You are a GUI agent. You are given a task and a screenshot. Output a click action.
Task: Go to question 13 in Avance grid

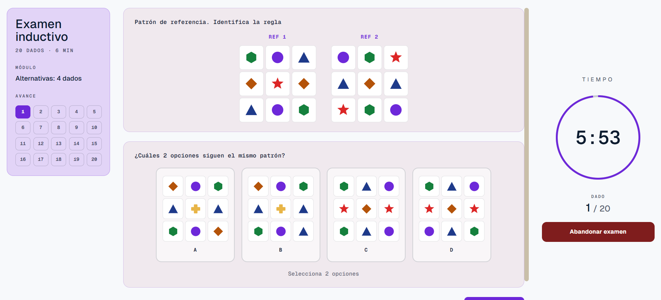click(59, 144)
